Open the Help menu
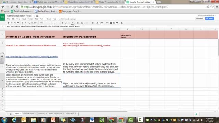The width and height of the screenshot is (219, 123). [54, 19]
